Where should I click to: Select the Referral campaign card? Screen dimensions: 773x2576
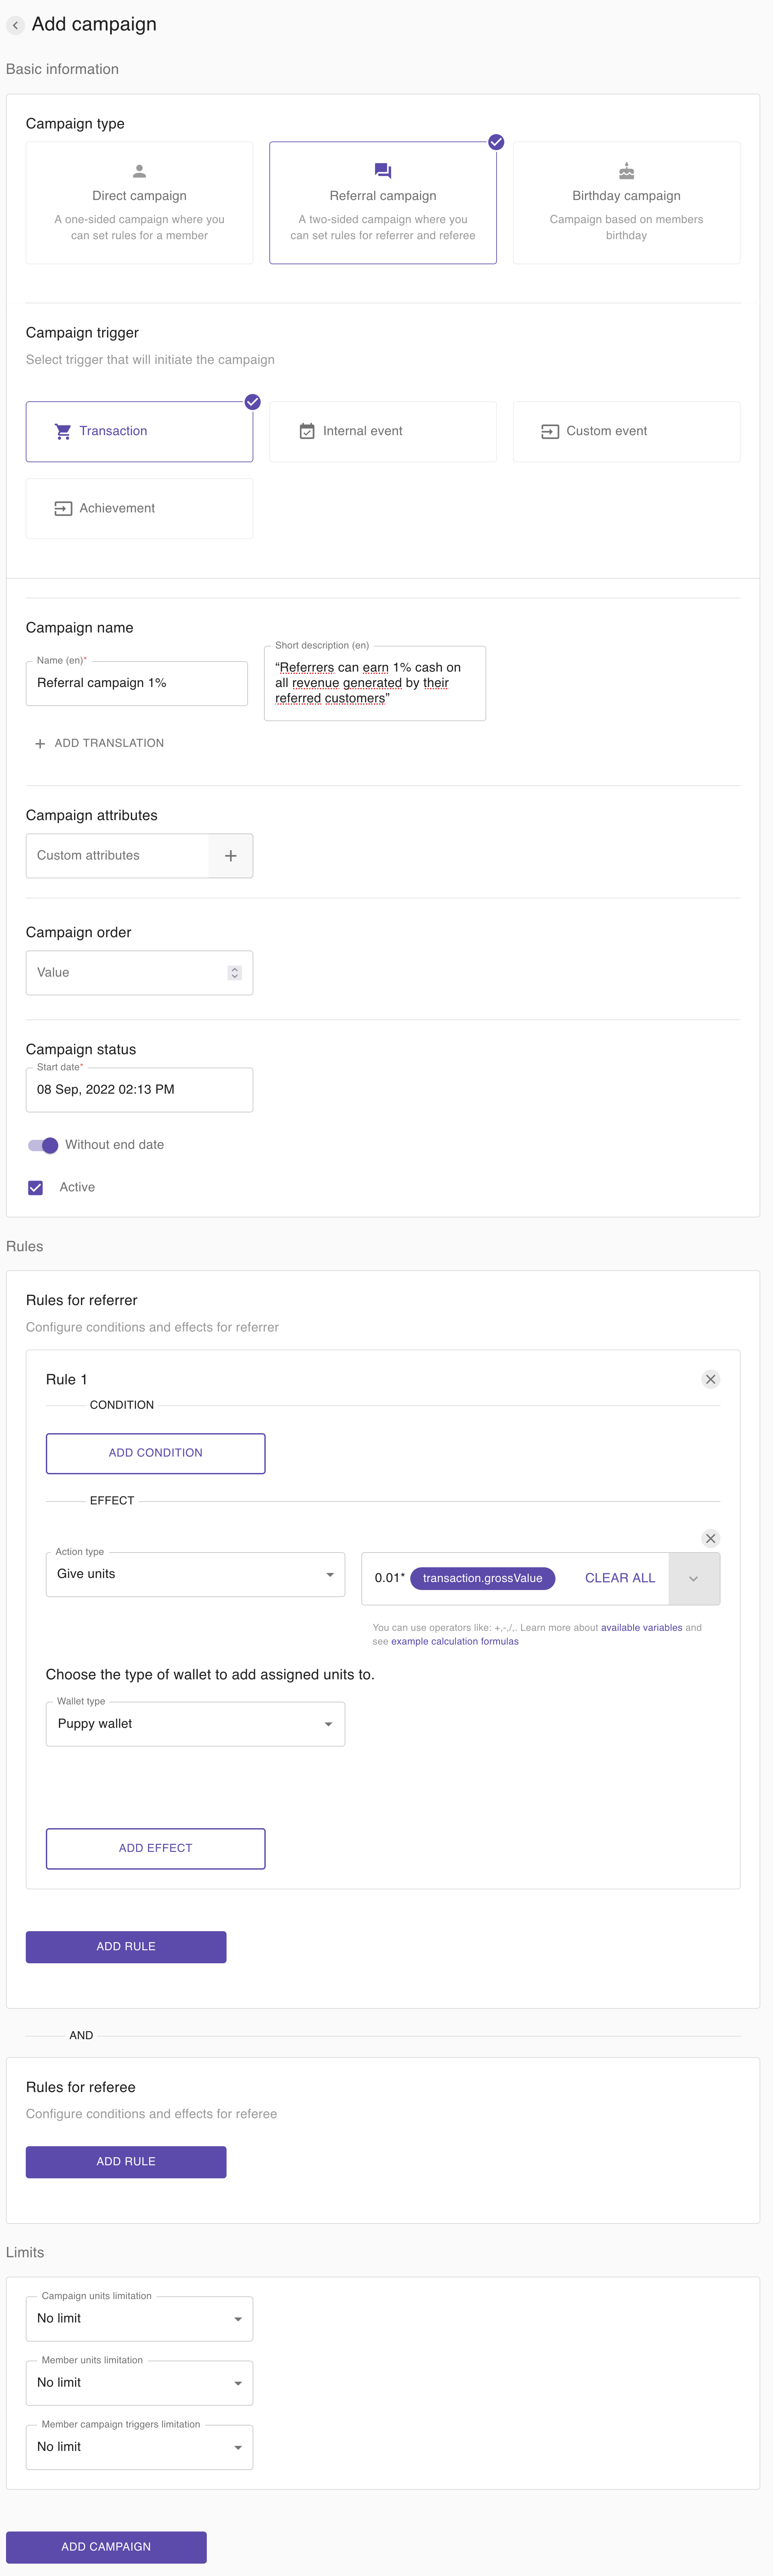[x=383, y=203]
